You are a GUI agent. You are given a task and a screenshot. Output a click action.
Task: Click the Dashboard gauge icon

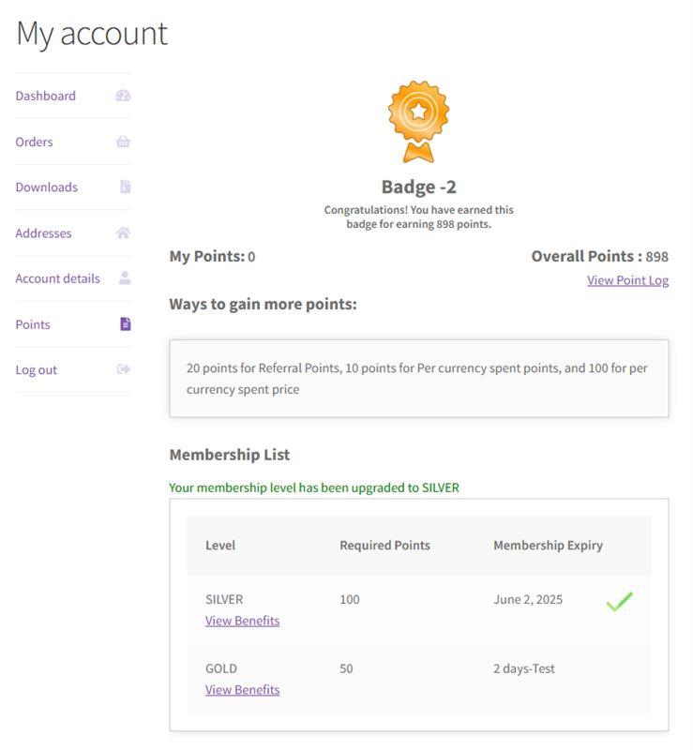123,96
